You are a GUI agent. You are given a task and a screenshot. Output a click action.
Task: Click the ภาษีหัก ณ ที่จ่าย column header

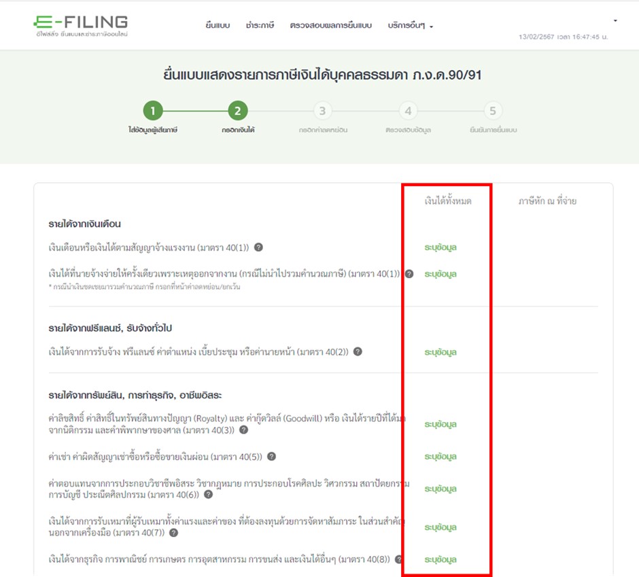tap(547, 200)
